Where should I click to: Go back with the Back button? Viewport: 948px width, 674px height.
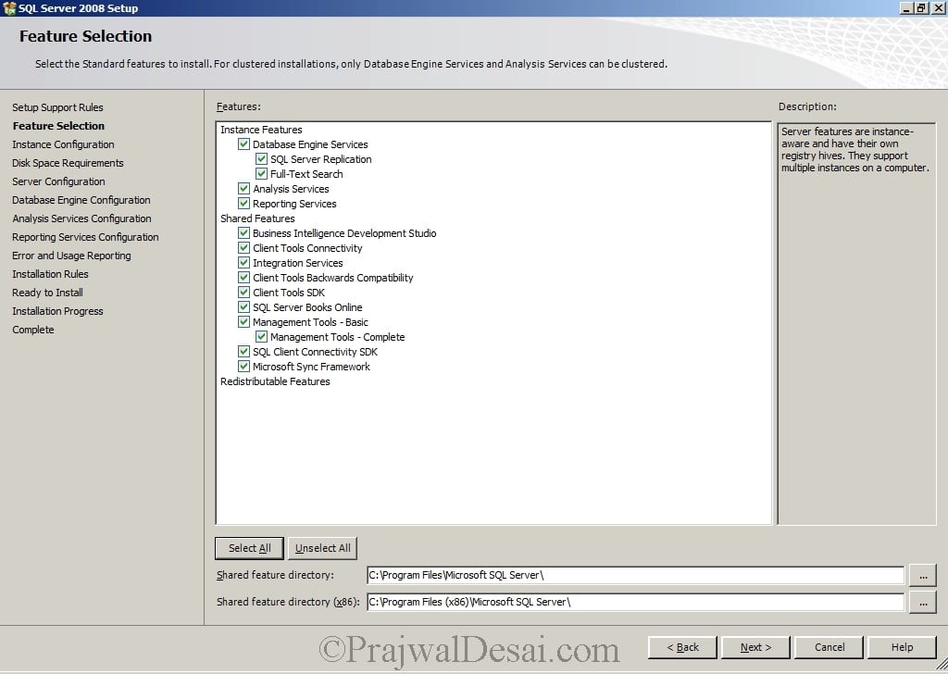(x=682, y=647)
